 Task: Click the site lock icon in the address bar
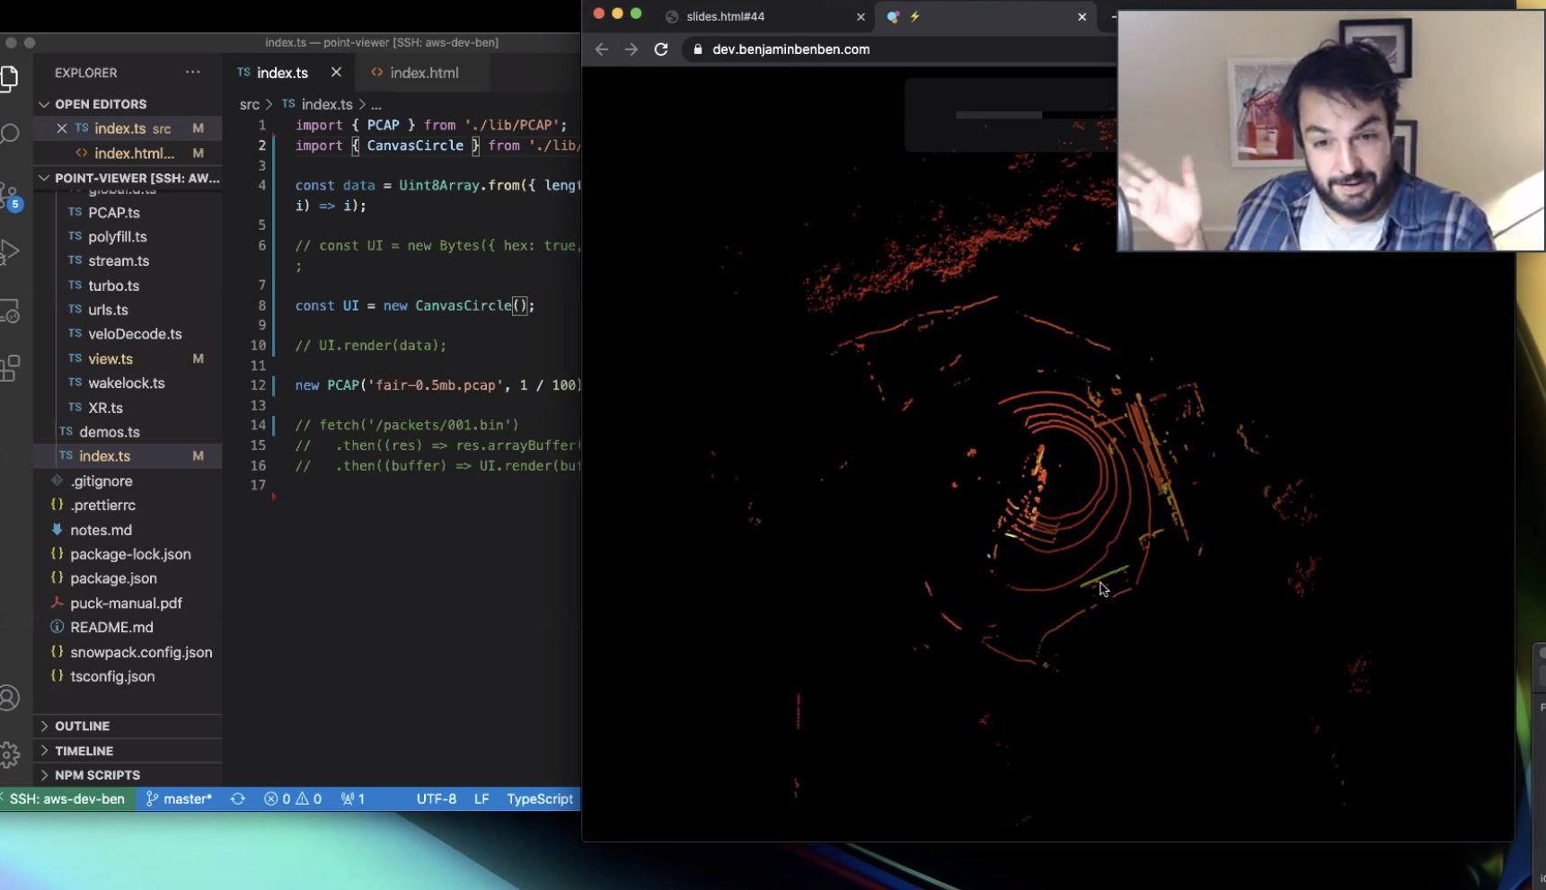697,49
